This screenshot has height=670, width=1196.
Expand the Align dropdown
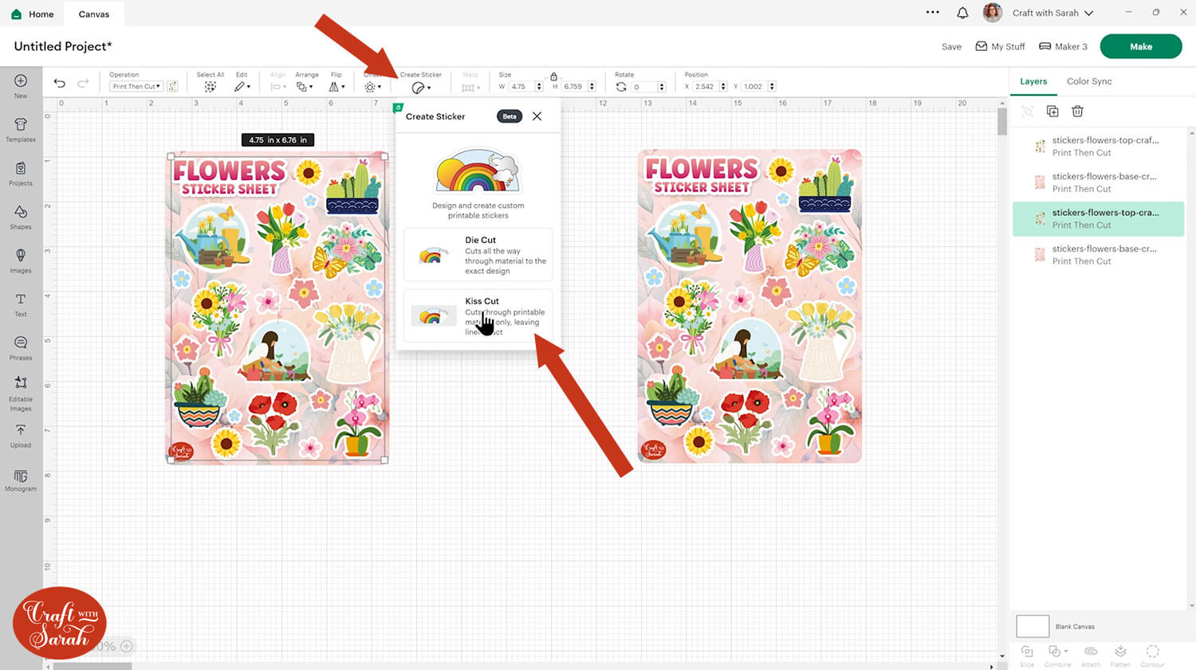[x=277, y=87]
